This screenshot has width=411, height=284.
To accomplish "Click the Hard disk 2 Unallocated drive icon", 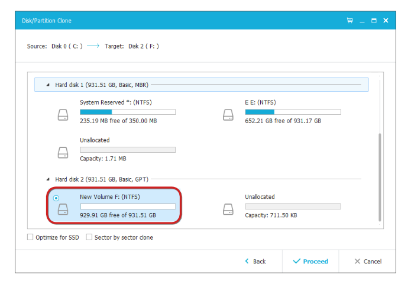I will pyautogui.click(x=228, y=209).
